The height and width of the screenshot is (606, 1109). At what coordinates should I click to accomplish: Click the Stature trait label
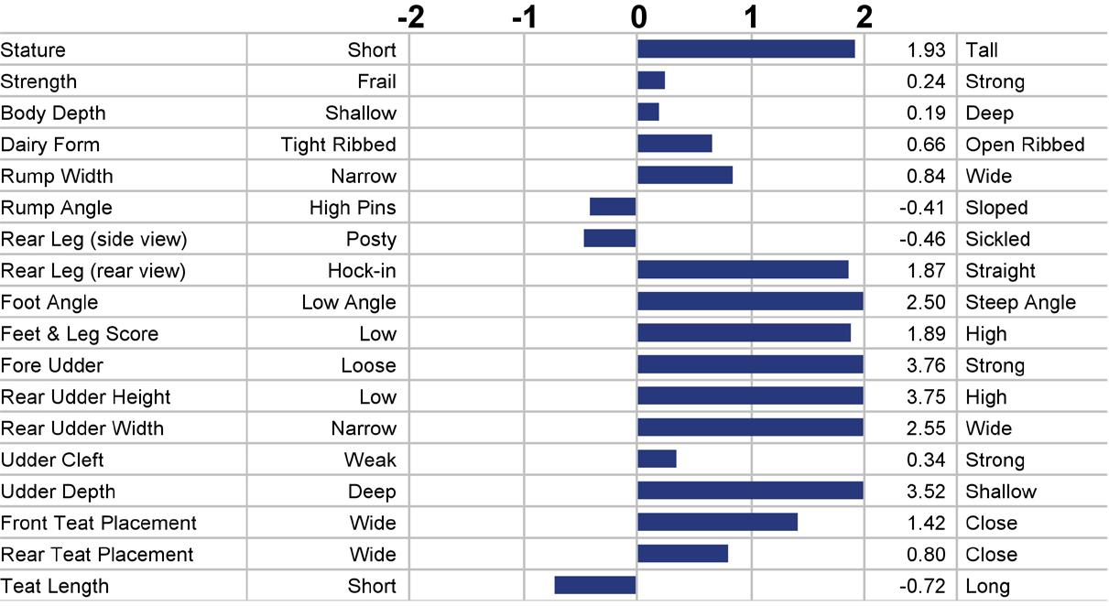pyautogui.click(x=33, y=50)
